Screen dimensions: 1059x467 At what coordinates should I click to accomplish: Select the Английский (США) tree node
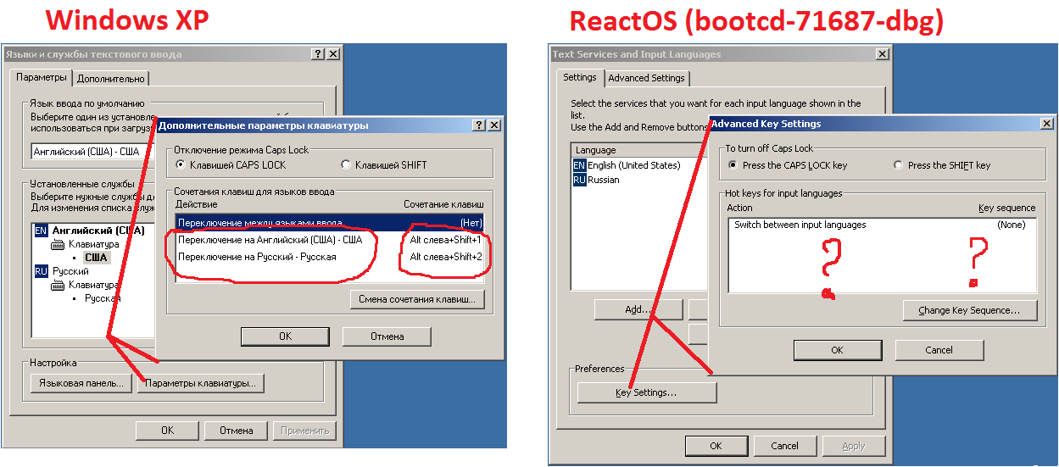(x=98, y=231)
